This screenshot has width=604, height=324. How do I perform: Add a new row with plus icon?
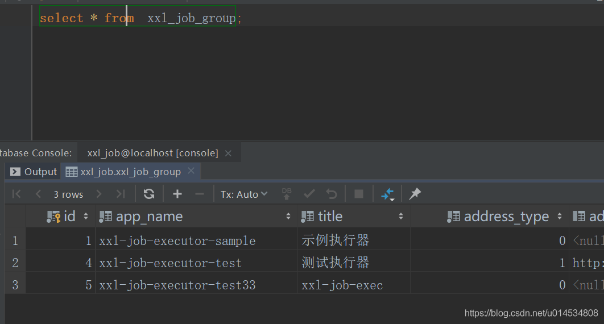[177, 194]
